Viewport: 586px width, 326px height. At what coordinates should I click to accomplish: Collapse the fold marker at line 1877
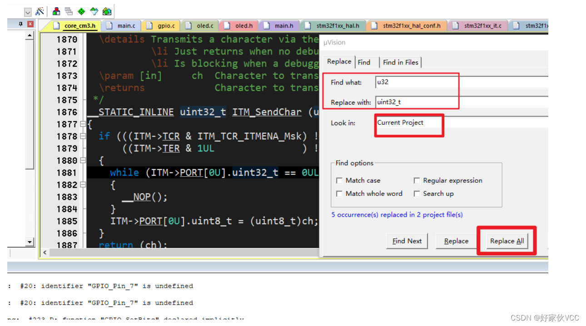click(x=83, y=124)
